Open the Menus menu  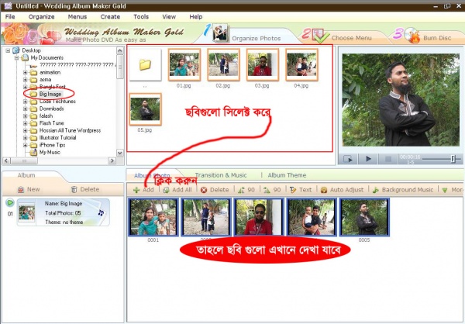pos(77,16)
